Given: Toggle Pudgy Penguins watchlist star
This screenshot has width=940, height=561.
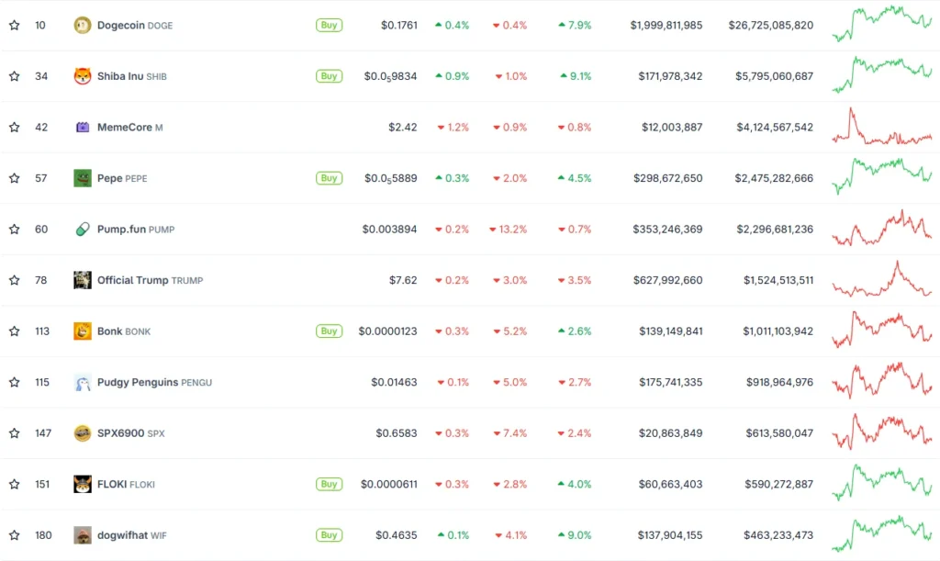Looking at the screenshot, I should tap(15, 382).
